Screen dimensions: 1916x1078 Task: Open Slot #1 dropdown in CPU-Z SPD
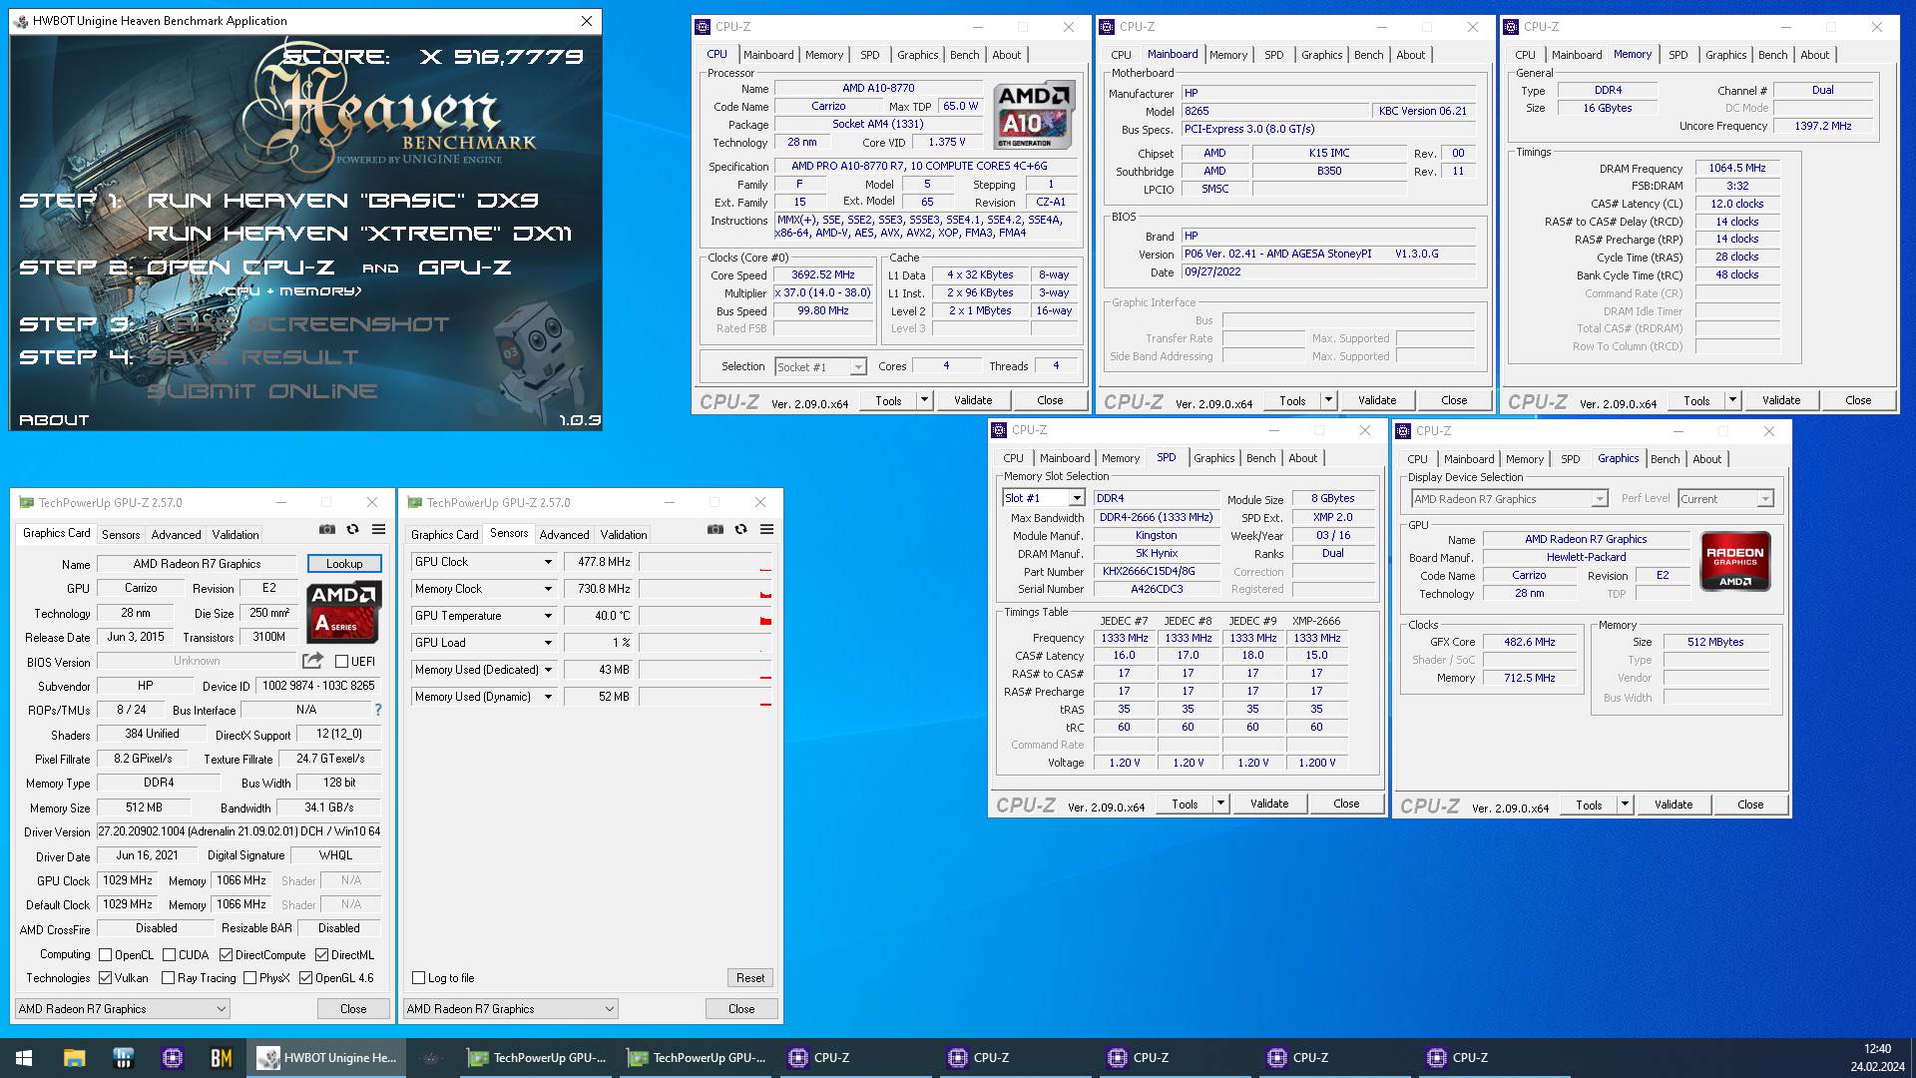1077,498
